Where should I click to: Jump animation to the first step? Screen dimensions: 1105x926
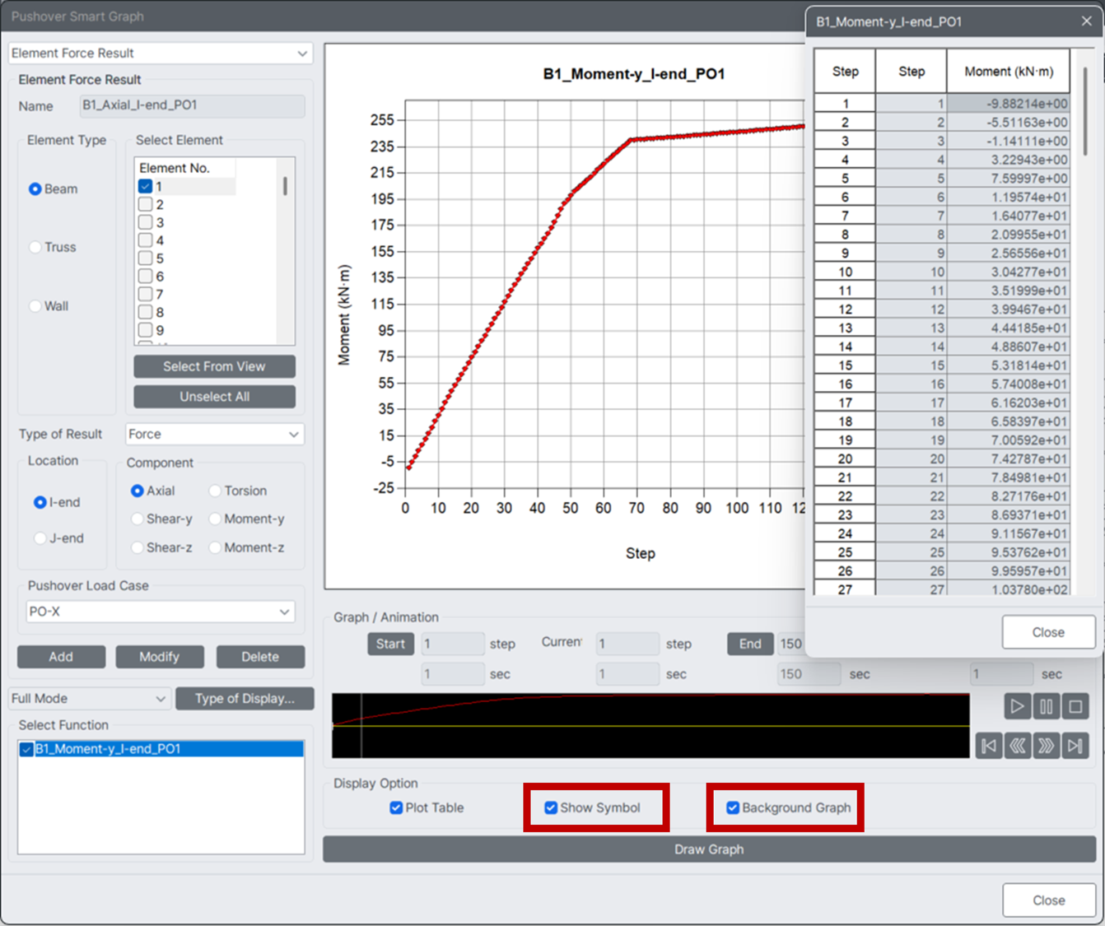click(x=989, y=746)
